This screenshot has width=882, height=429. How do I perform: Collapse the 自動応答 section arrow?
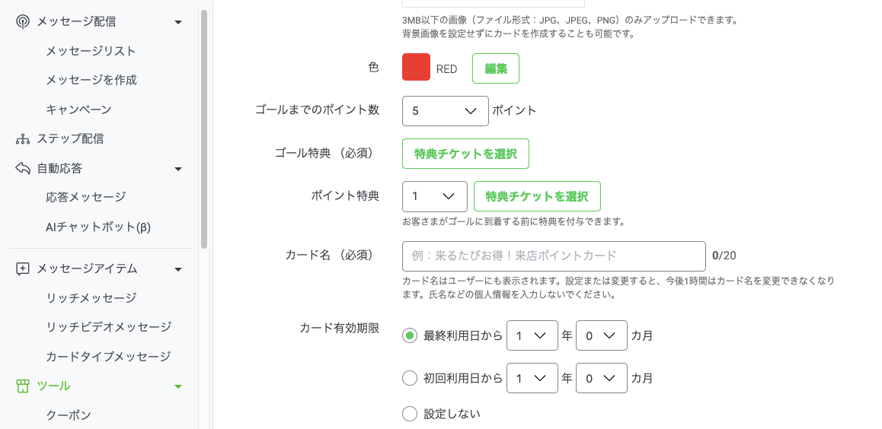[x=178, y=168]
